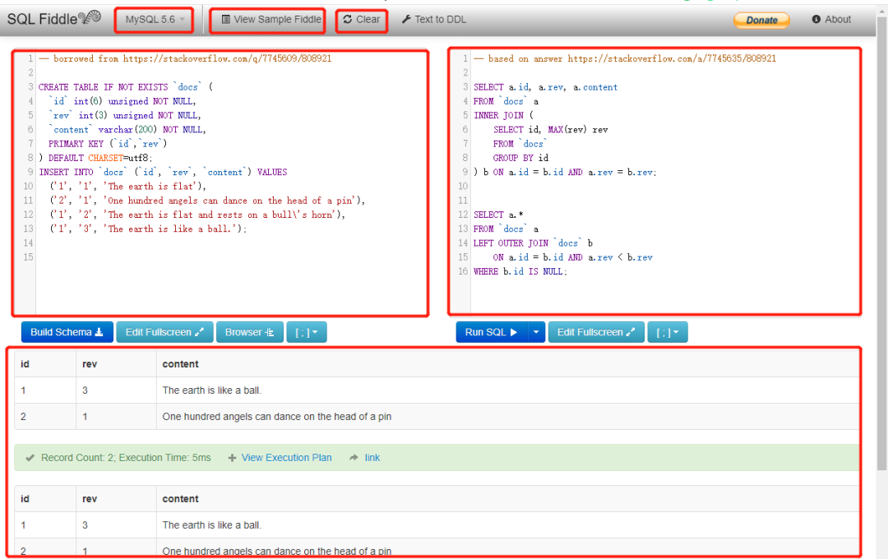
Task: Open the MySQL 5.6 database dropdown
Action: [155, 20]
